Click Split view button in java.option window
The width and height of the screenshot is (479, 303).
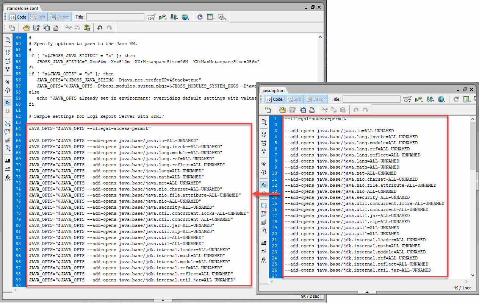(294, 99)
